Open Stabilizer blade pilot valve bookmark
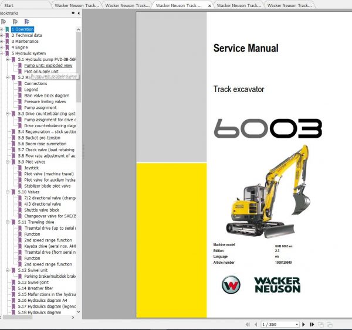 click(x=48, y=186)
